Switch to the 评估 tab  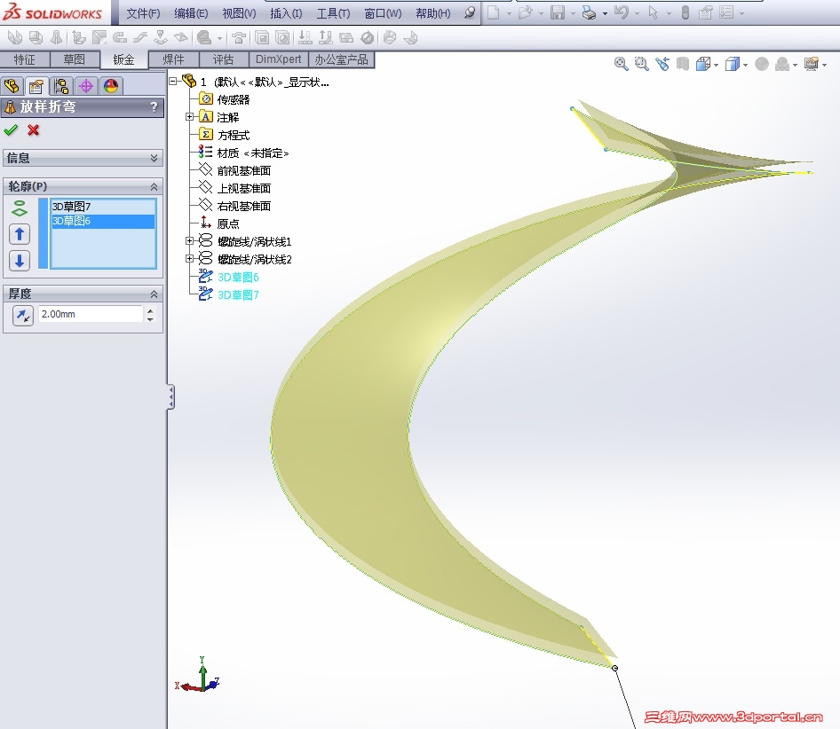tap(224, 59)
